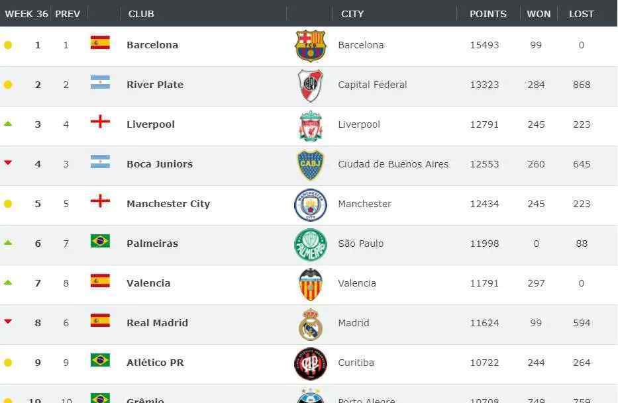Click the red down arrow for Boca Juniors
618x403 pixels.
[8, 163]
